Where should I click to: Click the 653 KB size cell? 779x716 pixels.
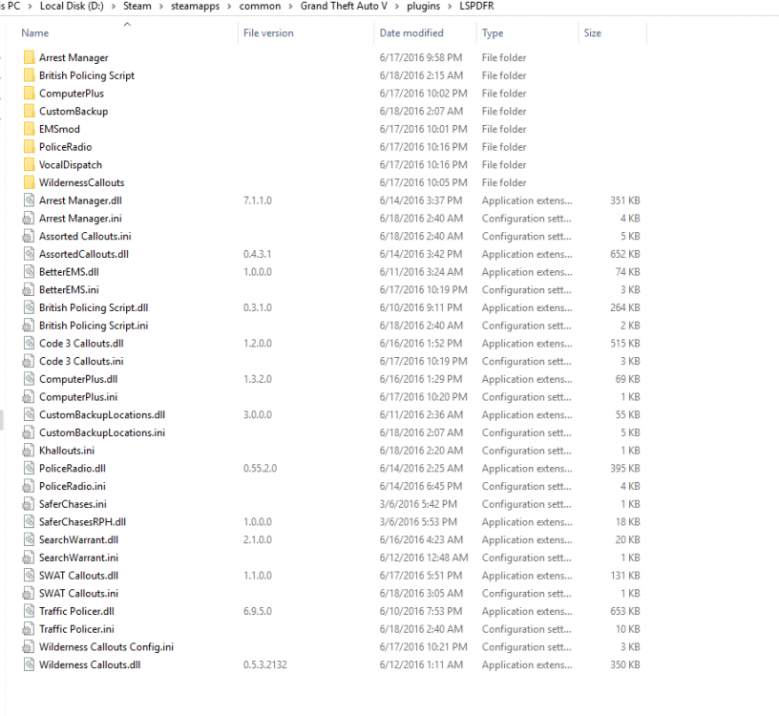point(625,611)
